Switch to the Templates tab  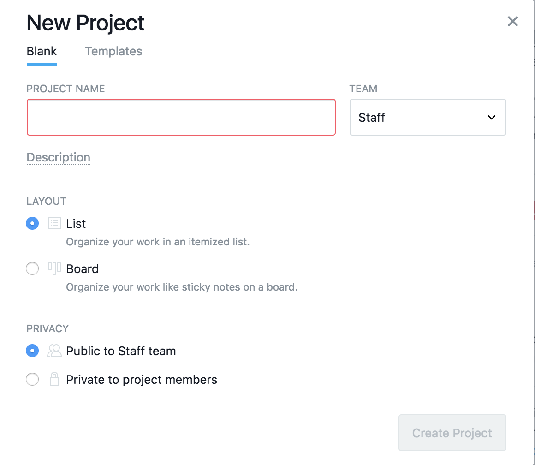point(113,51)
